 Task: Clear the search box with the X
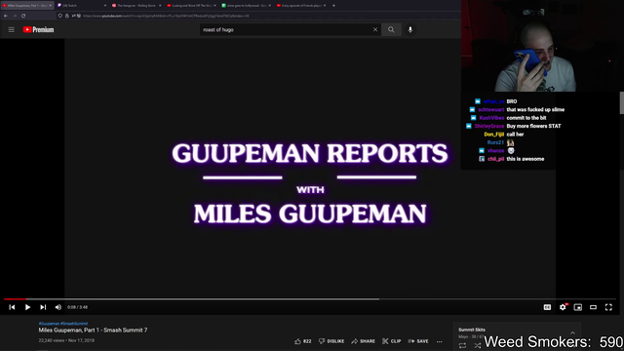pos(375,30)
